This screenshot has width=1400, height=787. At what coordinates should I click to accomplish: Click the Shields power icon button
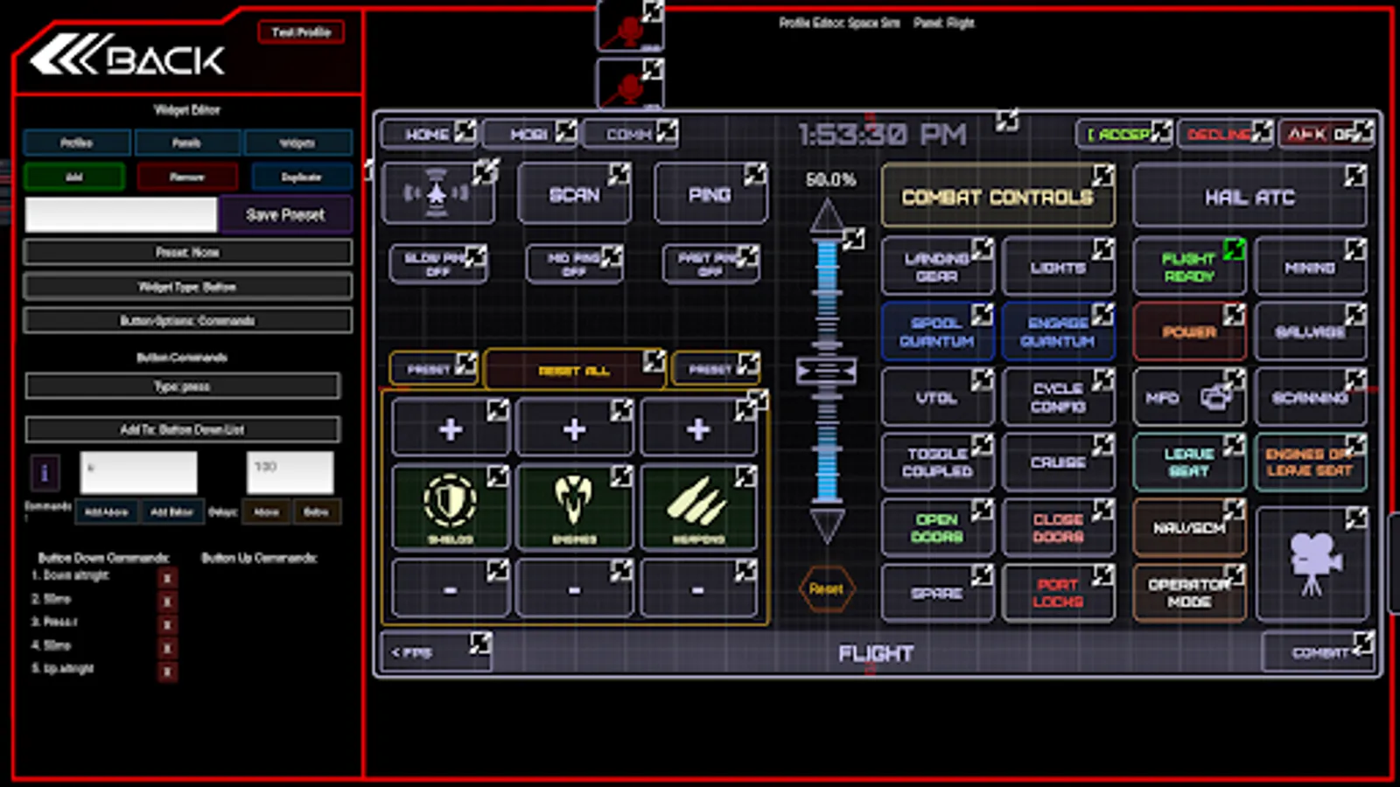point(450,507)
